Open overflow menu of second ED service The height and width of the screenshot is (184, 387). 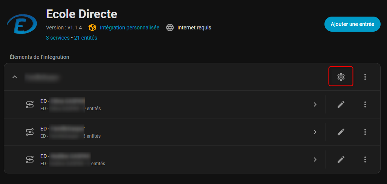tap(365, 132)
